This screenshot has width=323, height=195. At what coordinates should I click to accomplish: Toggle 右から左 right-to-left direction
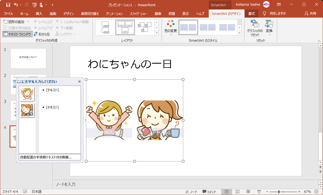[42, 34]
